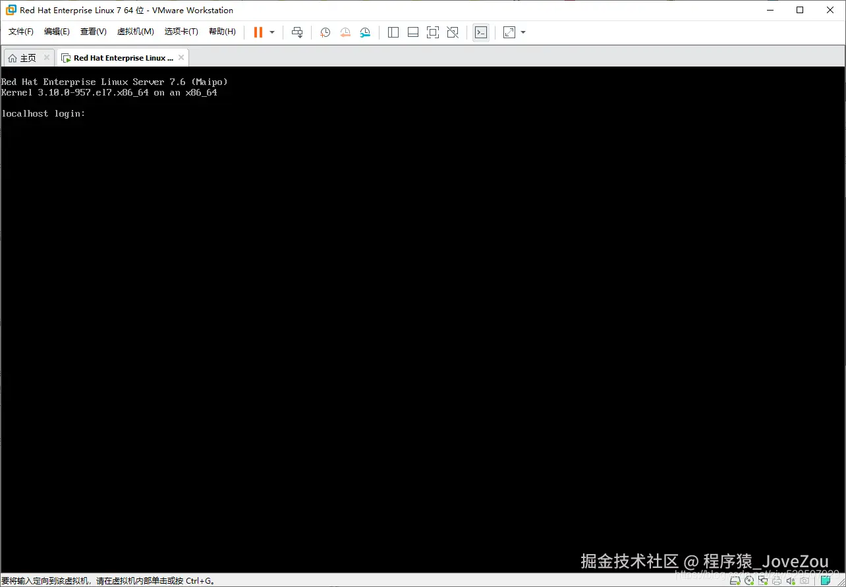Viewport: 846px width, 587px height.
Task: Click the status bar input redirect hint text
Action: 109,581
